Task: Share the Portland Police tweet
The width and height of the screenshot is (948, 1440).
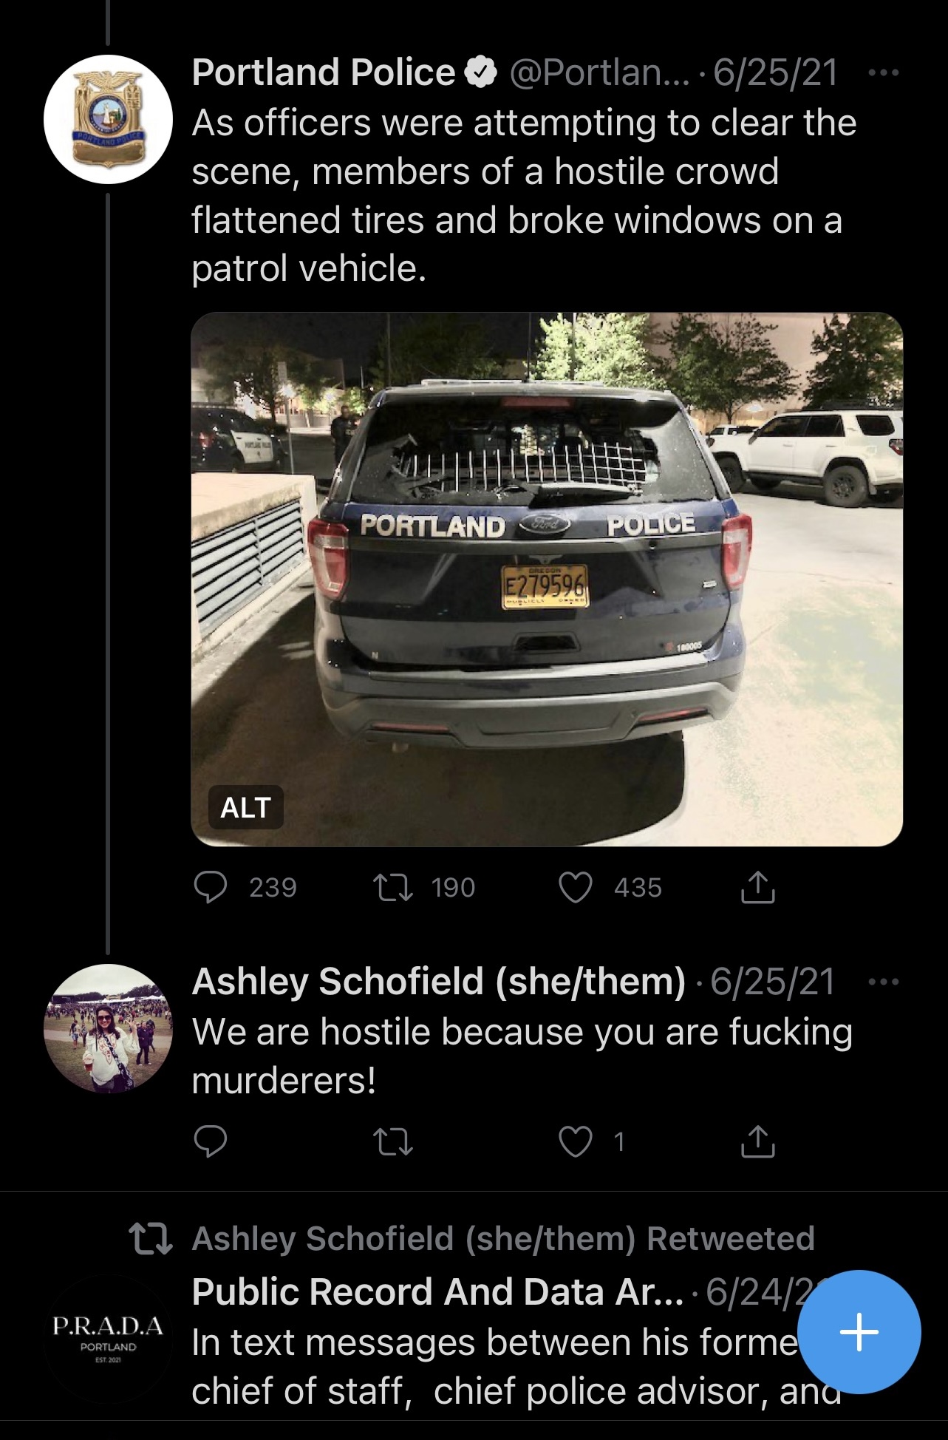Action: point(757,887)
